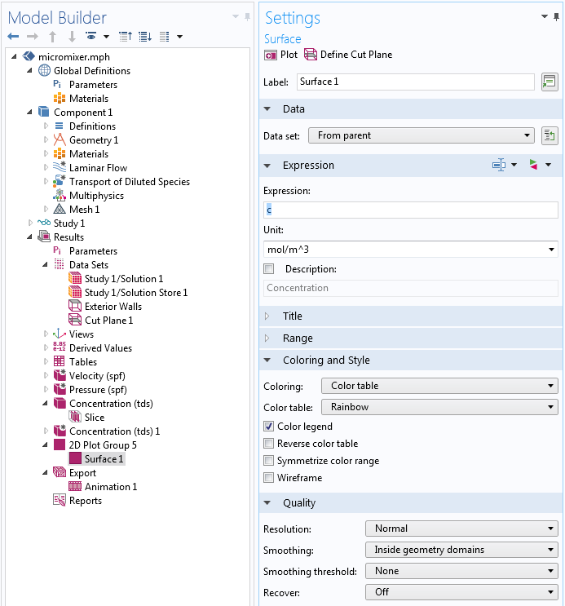Select the Transport of Diluted Species icon
The height and width of the screenshot is (606, 565).
(60, 181)
